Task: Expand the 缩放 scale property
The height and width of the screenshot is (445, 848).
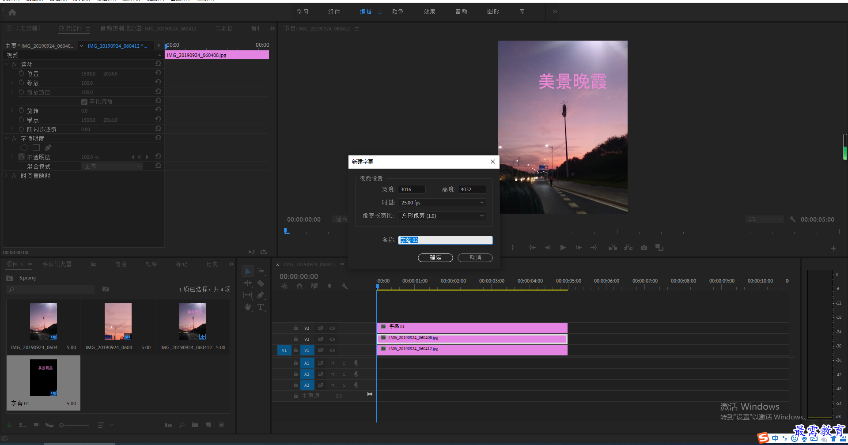Action: pyautogui.click(x=12, y=83)
